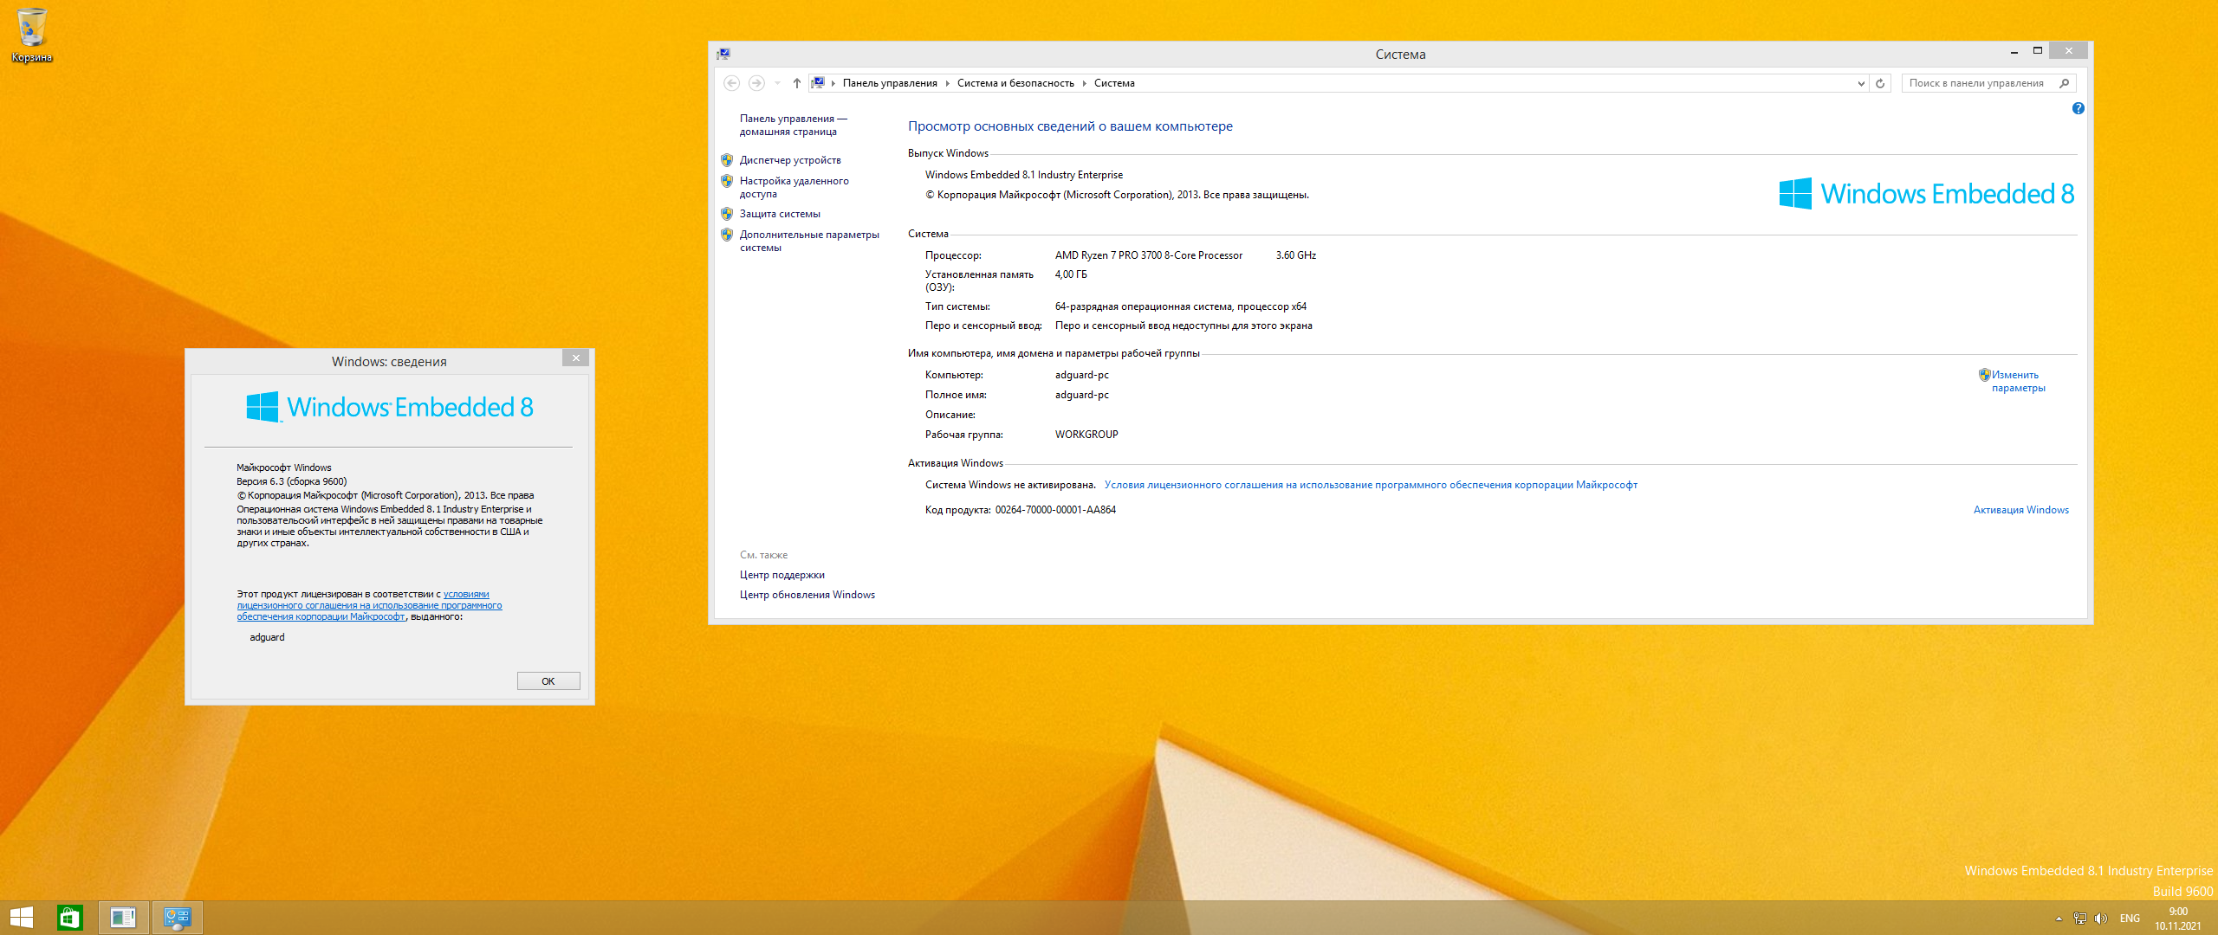Click shield icon next to Диспетчер устройств
The height and width of the screenshot is (935, 2218).
727,160
